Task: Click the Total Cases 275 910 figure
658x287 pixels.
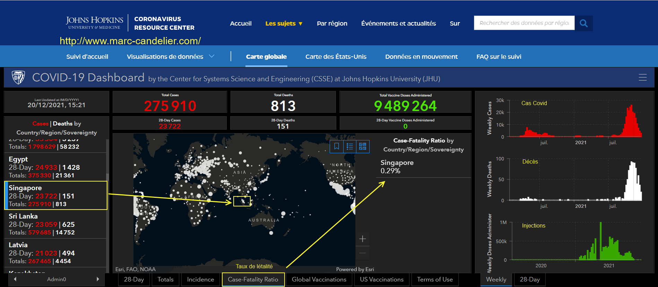Action: 170,106
